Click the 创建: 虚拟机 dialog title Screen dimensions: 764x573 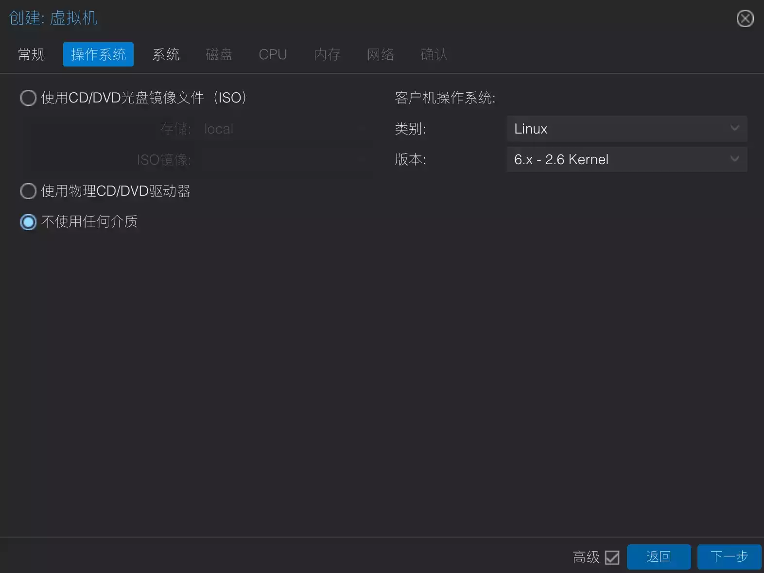(x=53, y=18)
